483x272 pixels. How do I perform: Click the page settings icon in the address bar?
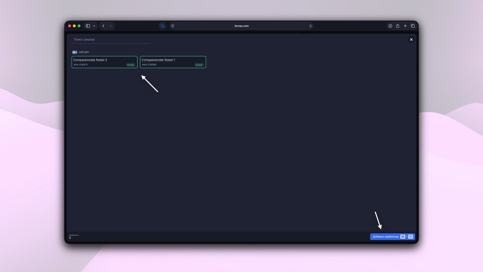173,26
